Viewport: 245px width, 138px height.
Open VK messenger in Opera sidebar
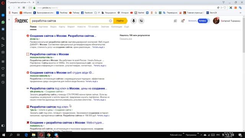(3, 29)
